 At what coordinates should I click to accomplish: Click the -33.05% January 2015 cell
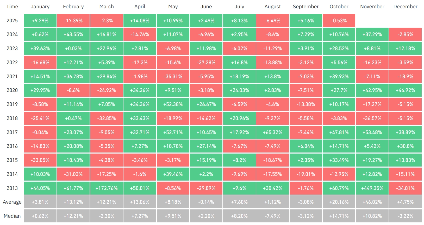40,160
